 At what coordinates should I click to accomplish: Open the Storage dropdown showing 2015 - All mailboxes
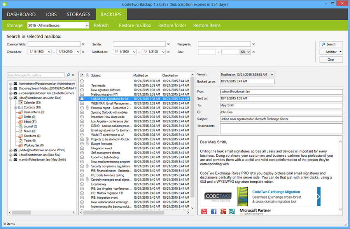87,25
